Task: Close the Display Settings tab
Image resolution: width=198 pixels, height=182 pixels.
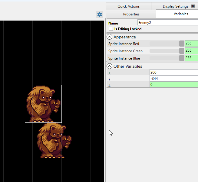Action: pyautogui.click(x=193, y=6)
